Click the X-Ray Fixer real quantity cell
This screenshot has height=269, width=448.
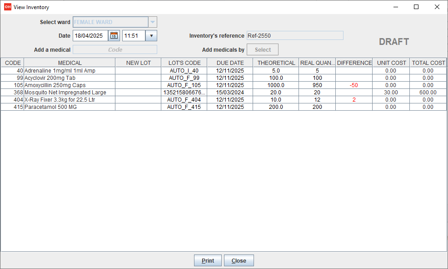pos(317,99)
